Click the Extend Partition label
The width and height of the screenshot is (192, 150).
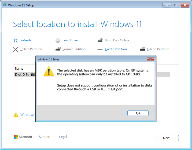tap(158, 49)
